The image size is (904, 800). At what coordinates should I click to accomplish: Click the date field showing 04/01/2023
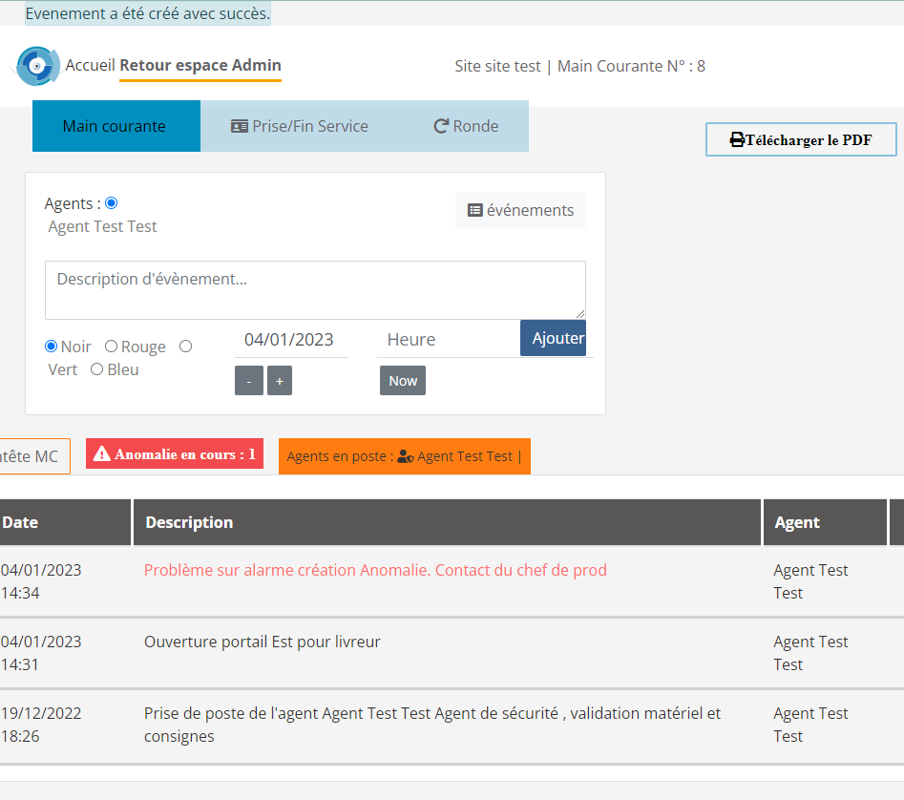point(290,340)
